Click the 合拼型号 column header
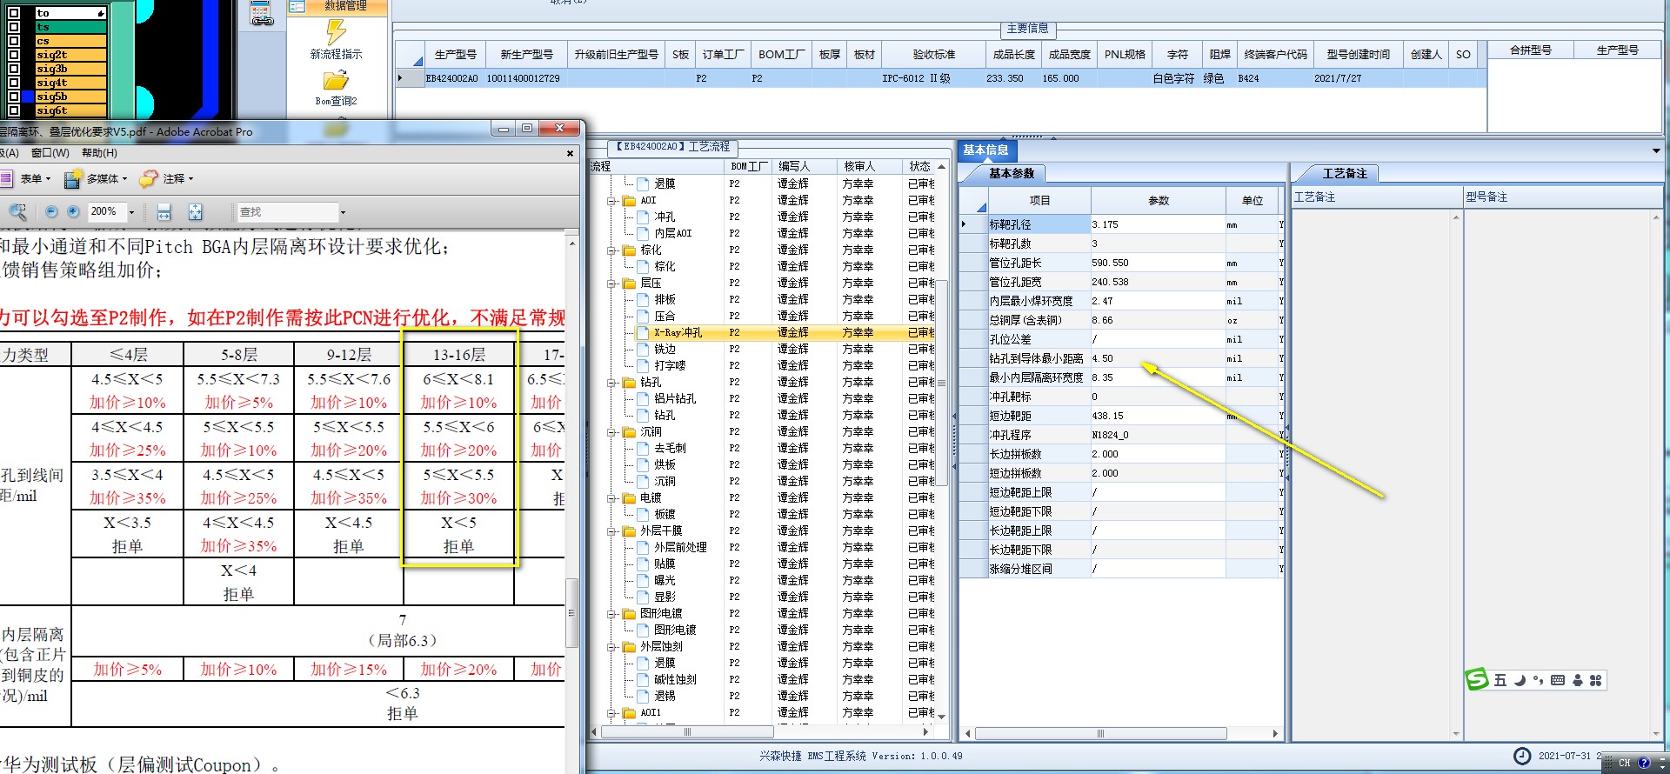 coord(1531,50)
